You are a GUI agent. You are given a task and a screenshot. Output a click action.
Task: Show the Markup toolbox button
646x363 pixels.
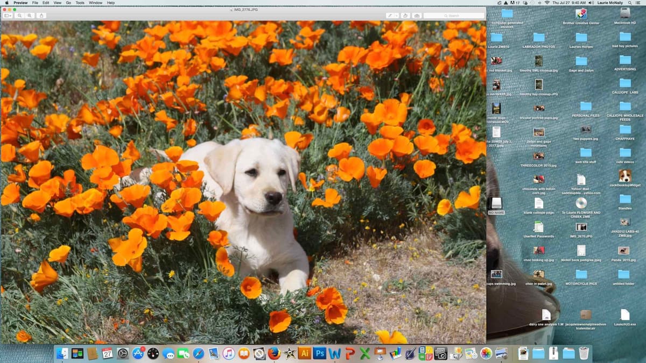(416, 16)
